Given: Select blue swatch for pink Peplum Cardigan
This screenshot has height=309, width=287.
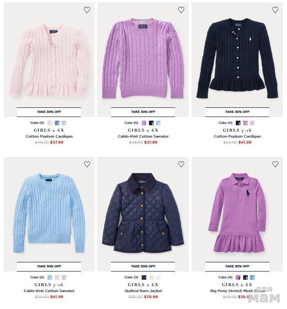Looking at the screenshot, I should [x=57, y=123].
